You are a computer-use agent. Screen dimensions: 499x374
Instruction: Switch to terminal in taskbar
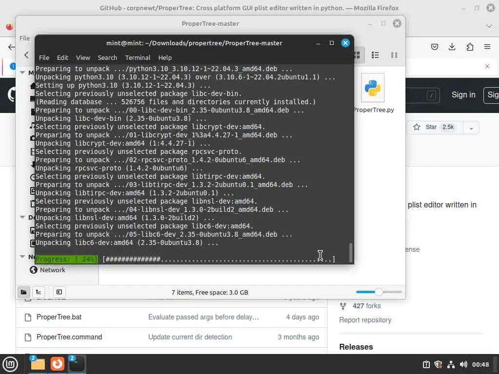77,364
